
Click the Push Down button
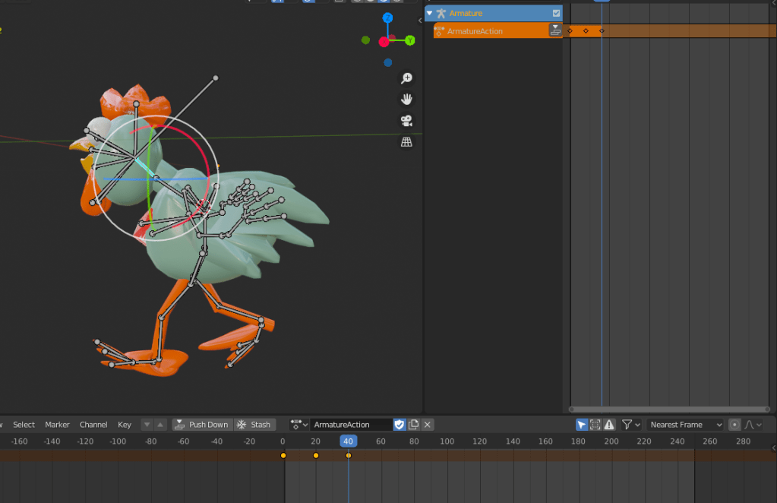pyautogui.click(x=201, y=425)
